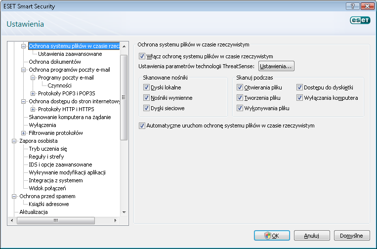Click the tree scroll-up arrow
Viewport: 377px width, 249px height.
(124, 46)
